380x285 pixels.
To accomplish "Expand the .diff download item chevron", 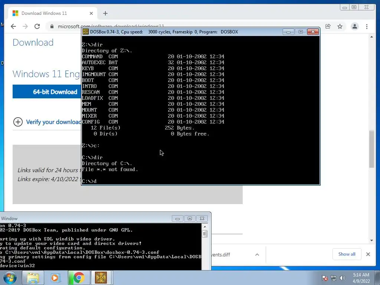I will (x=257, y=255).
